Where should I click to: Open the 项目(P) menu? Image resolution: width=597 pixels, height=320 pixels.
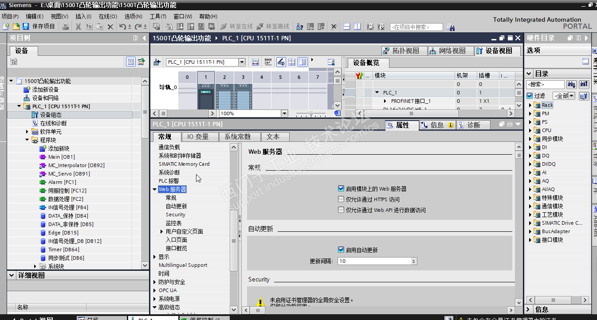click(x=10, y=16)
